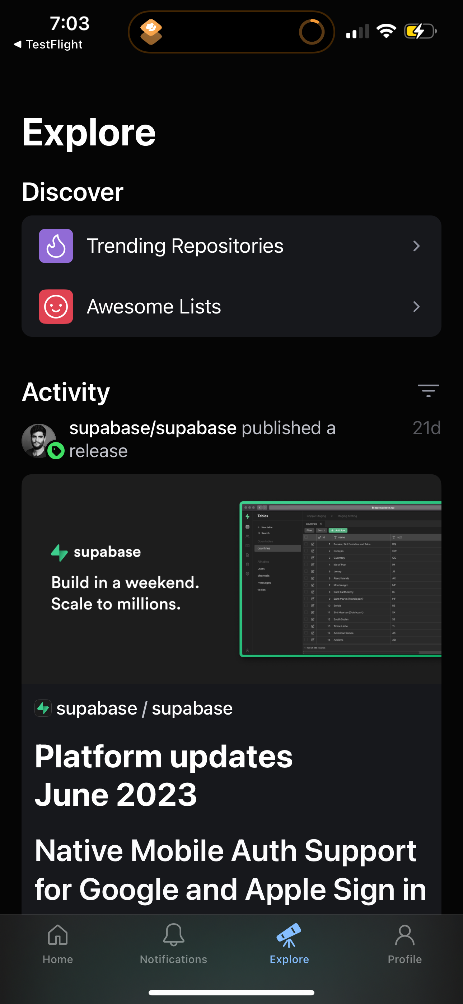Tap the Notifications bell icon
Image resolution: width=463 pixels, height=1004 pixels.
tap(173, 935)
